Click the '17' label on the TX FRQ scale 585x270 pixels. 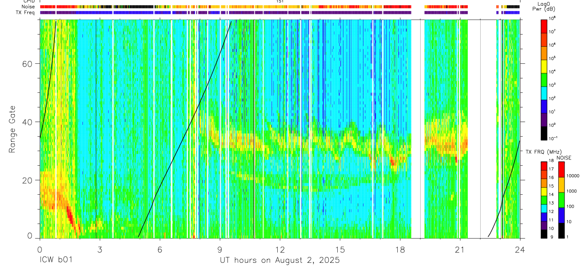click(552, 170)
